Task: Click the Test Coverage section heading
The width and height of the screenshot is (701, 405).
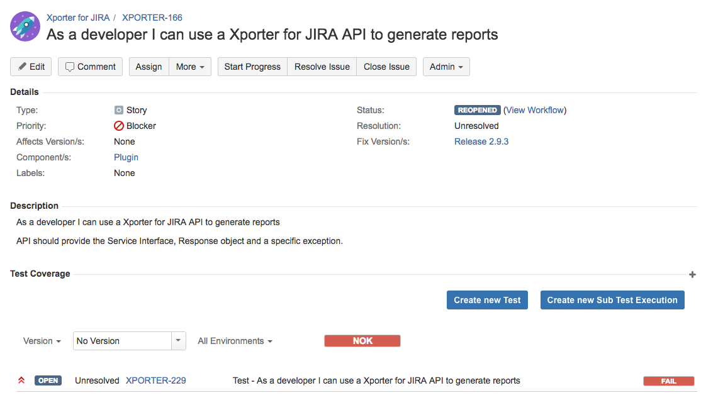Action: pyautogui.click(x=40, y=274)
